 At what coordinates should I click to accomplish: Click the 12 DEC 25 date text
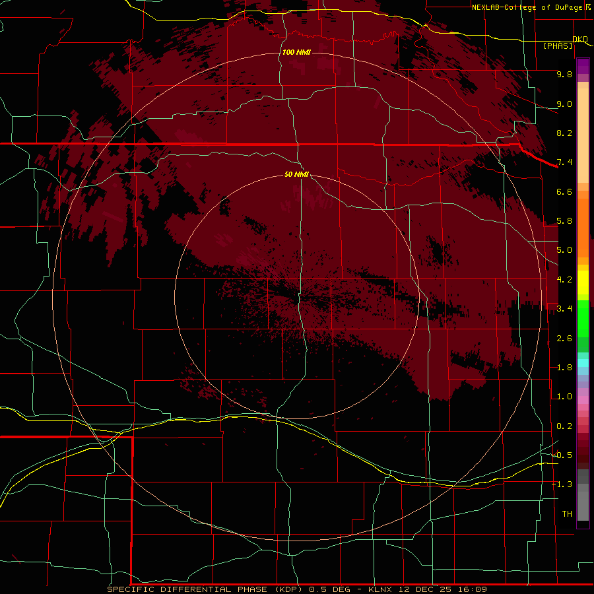pos(424,589)
